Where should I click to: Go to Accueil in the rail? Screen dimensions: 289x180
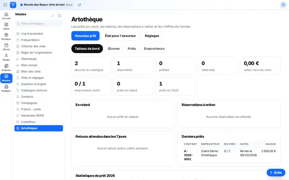[x=6, y=16]
